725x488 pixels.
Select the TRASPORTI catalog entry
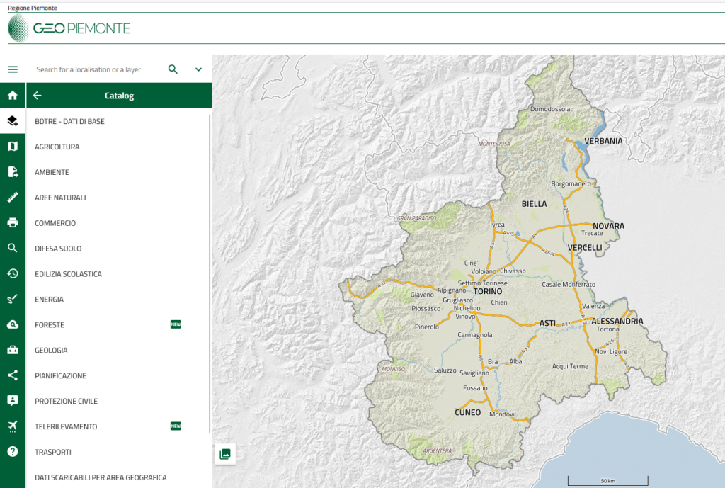53,452
